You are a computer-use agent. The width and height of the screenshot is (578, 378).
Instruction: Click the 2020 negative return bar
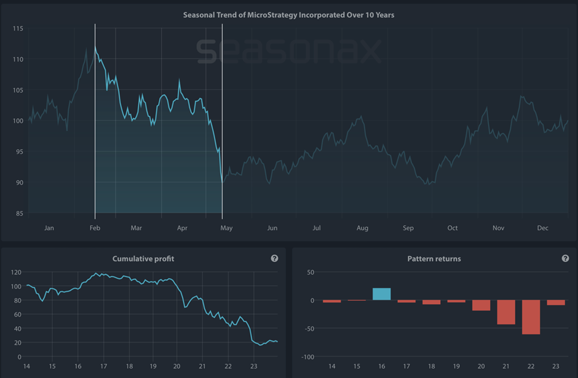481,305
